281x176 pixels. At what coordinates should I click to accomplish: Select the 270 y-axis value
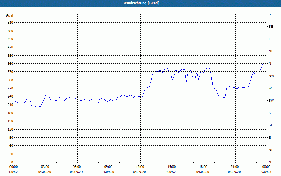[11, 88]
